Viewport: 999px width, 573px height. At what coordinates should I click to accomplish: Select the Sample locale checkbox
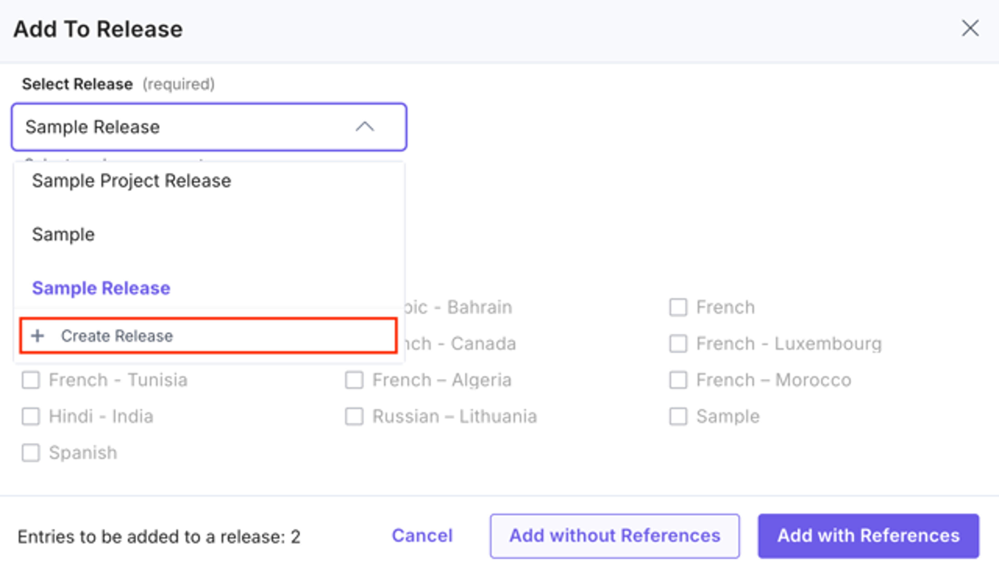click(678, 416)
